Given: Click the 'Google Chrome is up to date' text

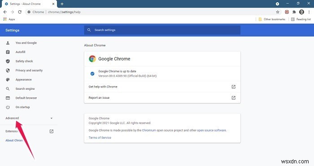Looking at the screenshot, I should (x=117, y=71).
